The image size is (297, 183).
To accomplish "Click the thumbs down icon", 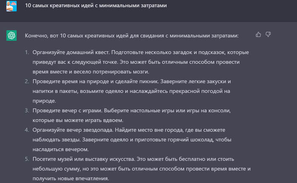I will click(268, 35).
